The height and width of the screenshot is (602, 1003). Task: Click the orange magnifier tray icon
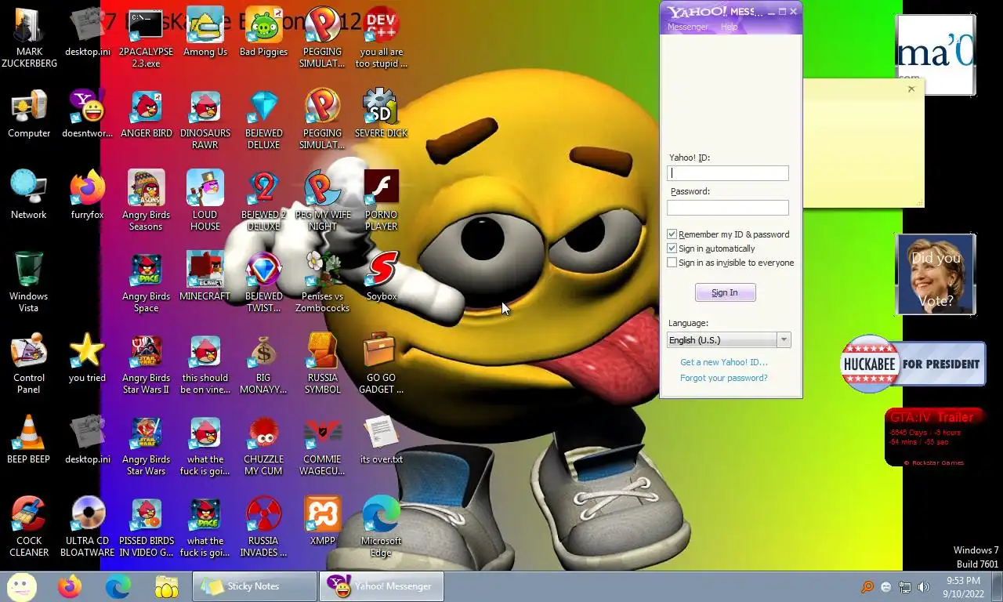(x=867, y=586)
